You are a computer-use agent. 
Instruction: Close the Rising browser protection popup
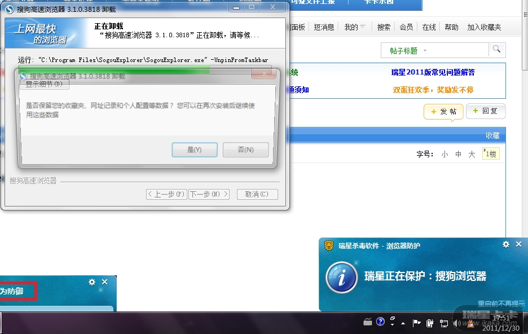(518, 244)
